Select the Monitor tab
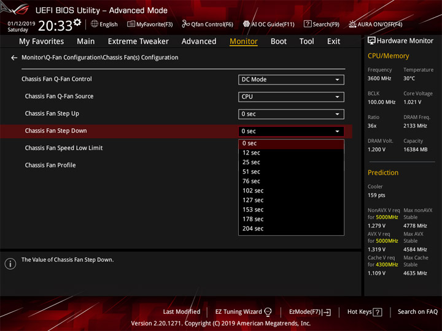 point(244,42)
